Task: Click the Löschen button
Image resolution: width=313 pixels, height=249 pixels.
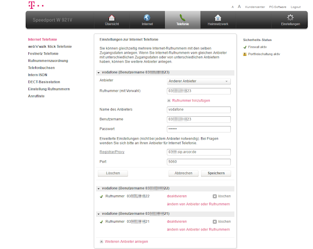Action: [x=113, y=173]
